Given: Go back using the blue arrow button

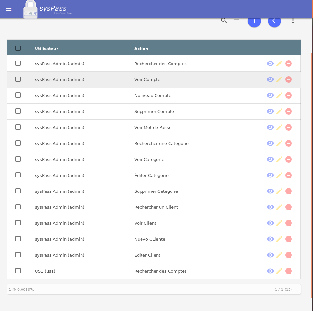Looking at the screenshot, I should pos(275,21).
